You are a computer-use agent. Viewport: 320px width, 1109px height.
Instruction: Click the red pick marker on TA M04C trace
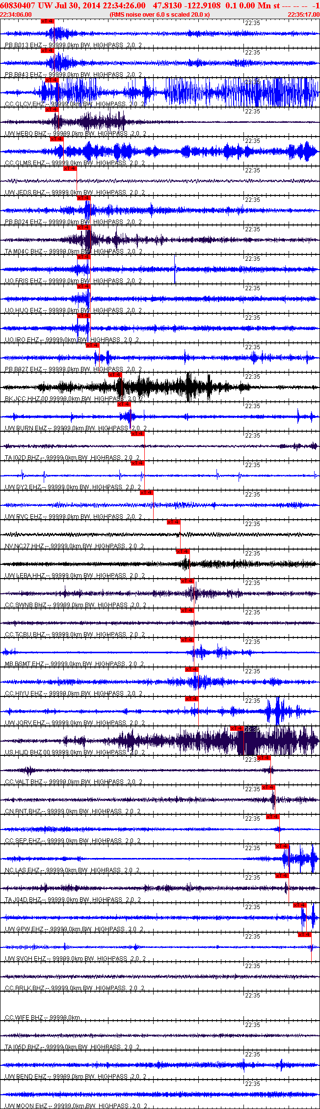coord(84,227)
